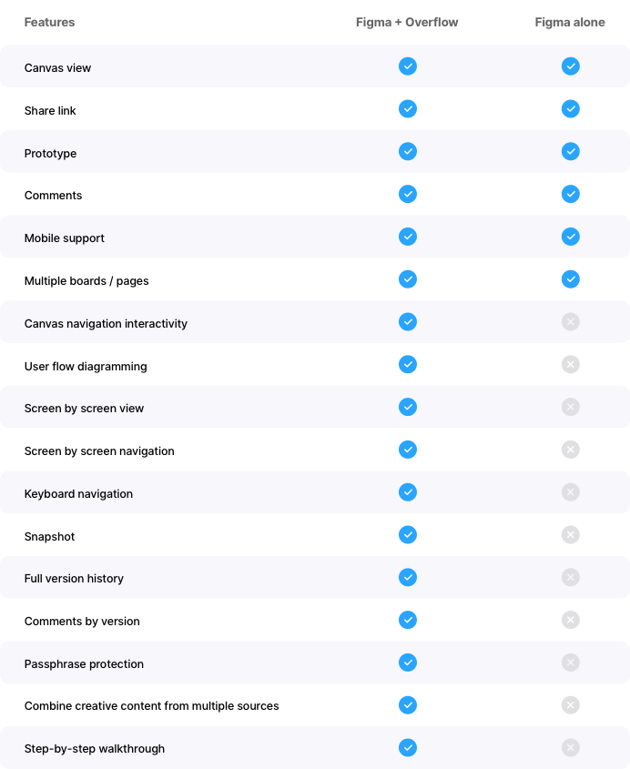Click the Figma + Overflow checkmark for Passphrase protection
The width and height of the screenshot is (630, 769).
click(408, 663)
